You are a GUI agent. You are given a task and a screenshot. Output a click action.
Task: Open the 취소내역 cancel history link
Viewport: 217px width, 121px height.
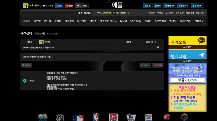click(x=200, y=13)
